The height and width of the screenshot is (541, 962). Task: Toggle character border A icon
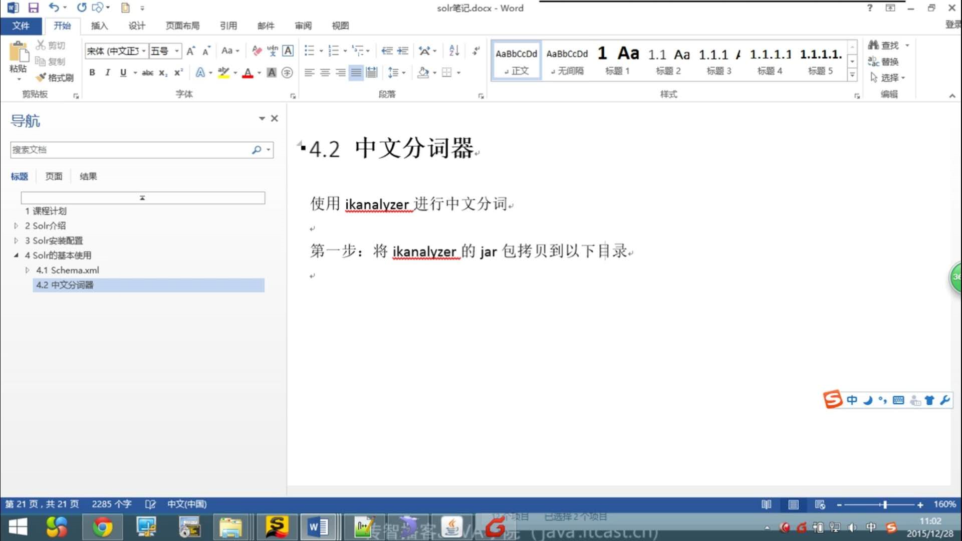click(x=288, y=51)
